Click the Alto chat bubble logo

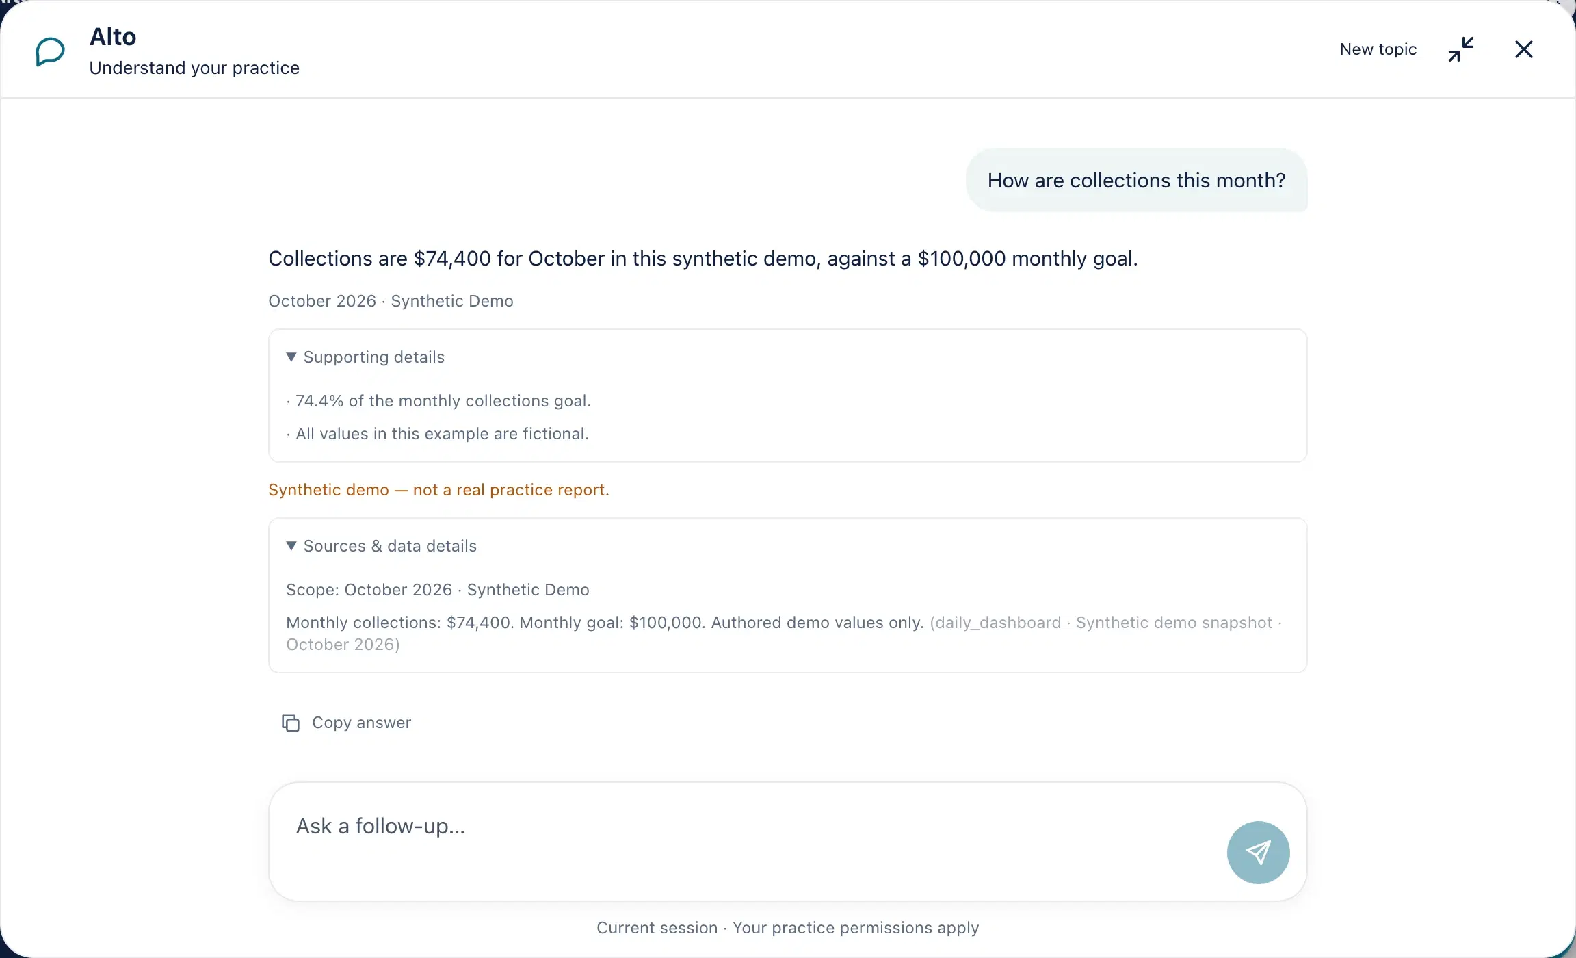click(x=50, y=51)
